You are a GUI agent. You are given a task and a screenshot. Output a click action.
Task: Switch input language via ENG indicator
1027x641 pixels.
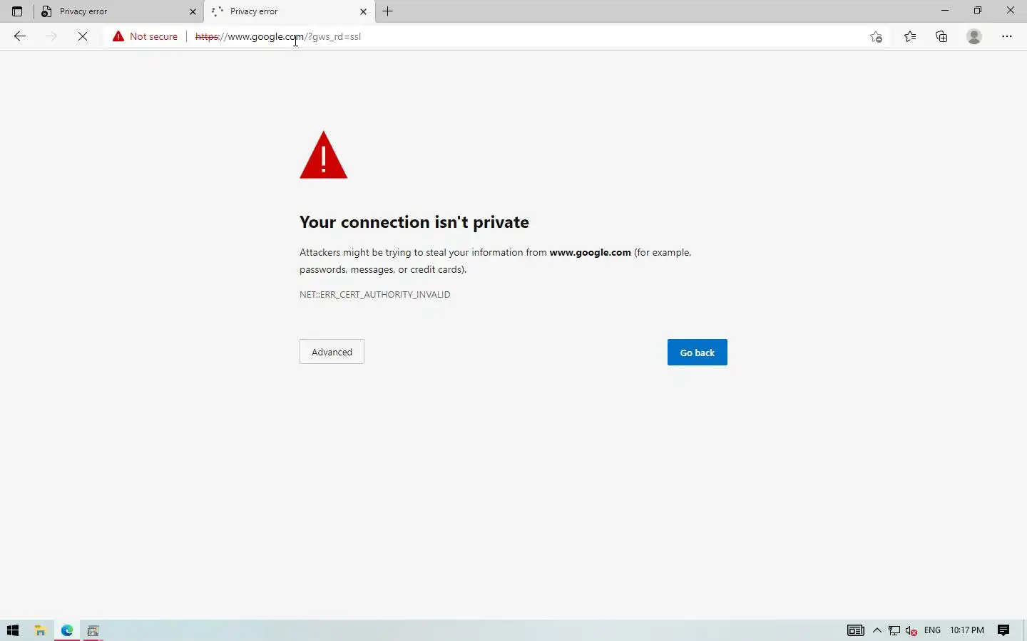pyautogui.click(x=932, y=630)
